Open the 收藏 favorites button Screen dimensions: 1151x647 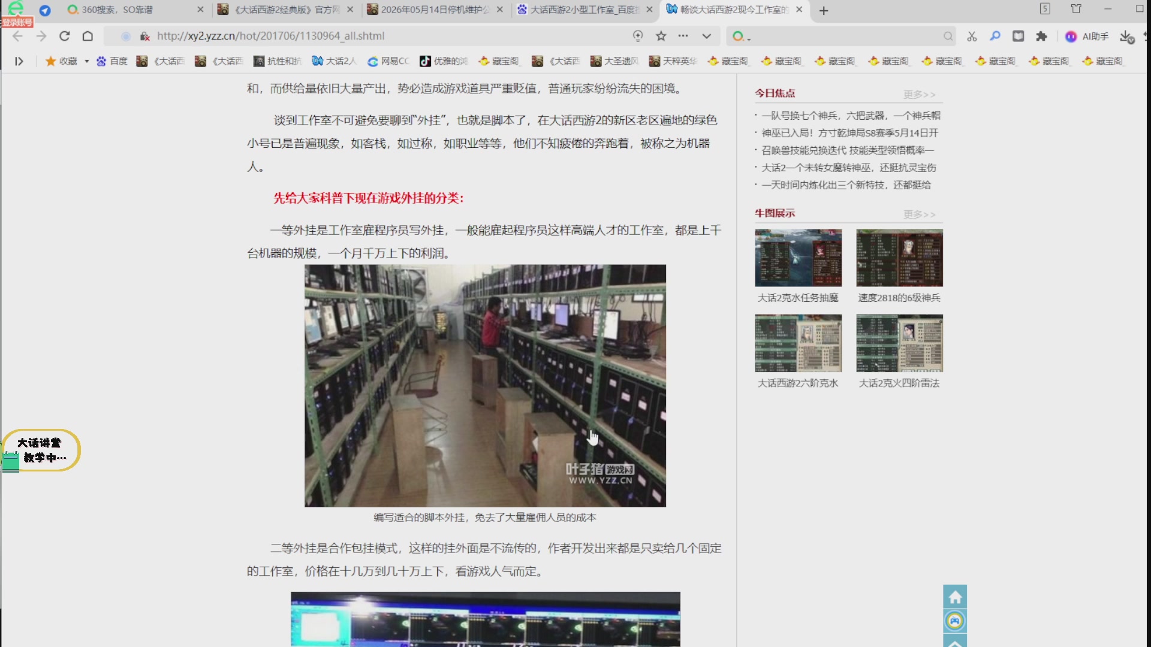coord(61,61)
